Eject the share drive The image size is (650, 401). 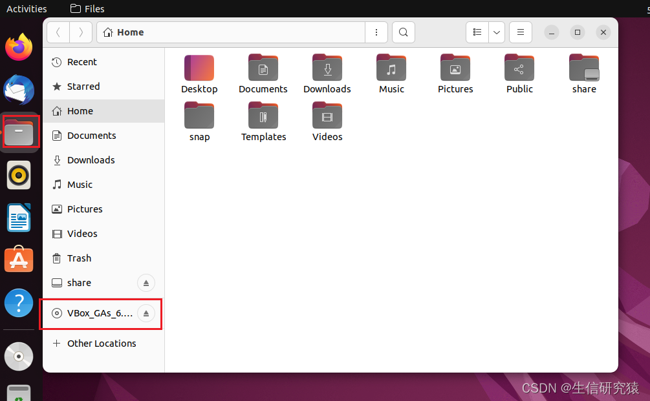[x=146, y=283]
